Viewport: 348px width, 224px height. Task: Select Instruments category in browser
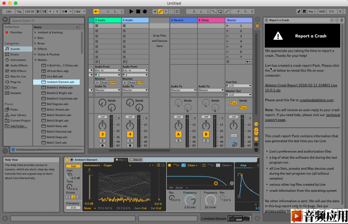(x=18, y=60)
